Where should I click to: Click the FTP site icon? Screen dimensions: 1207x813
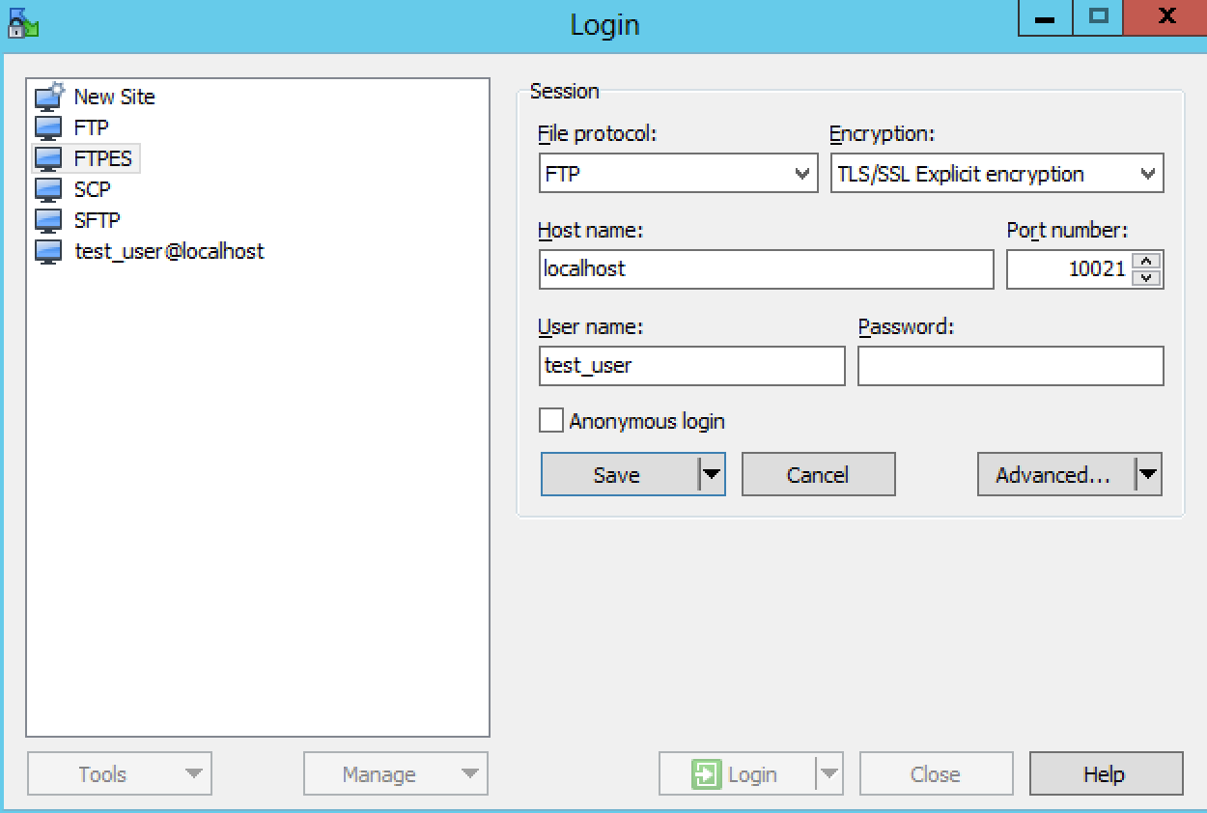point(47,127)
